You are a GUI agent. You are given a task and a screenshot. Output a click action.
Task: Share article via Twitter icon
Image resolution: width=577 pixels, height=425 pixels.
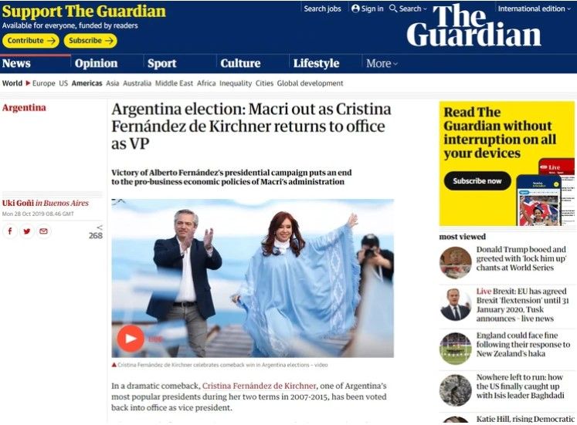pyautogui.click(x=27, y=231)
